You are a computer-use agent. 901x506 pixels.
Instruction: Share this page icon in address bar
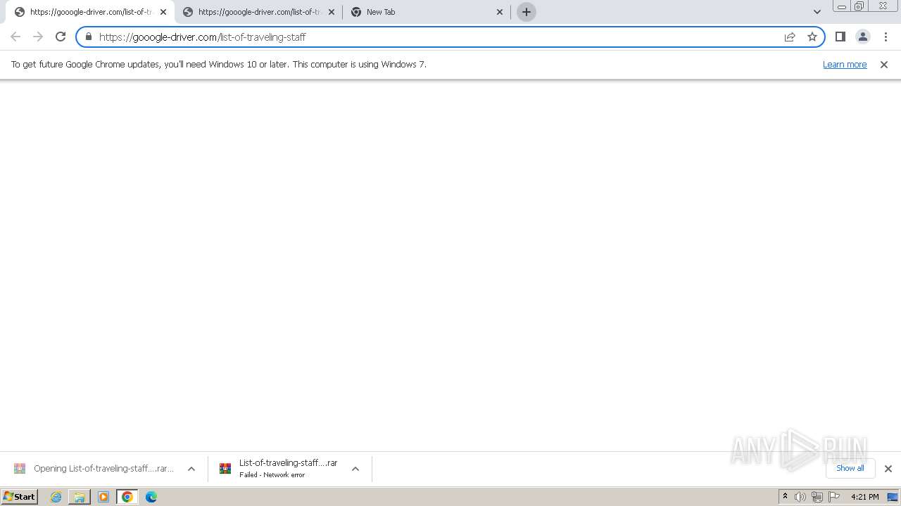[x=790, y=37]
